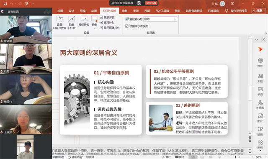Open Comments (批注) from status bar
The width and height of the screenshot is (268, 159).
[x=180, y=157]
